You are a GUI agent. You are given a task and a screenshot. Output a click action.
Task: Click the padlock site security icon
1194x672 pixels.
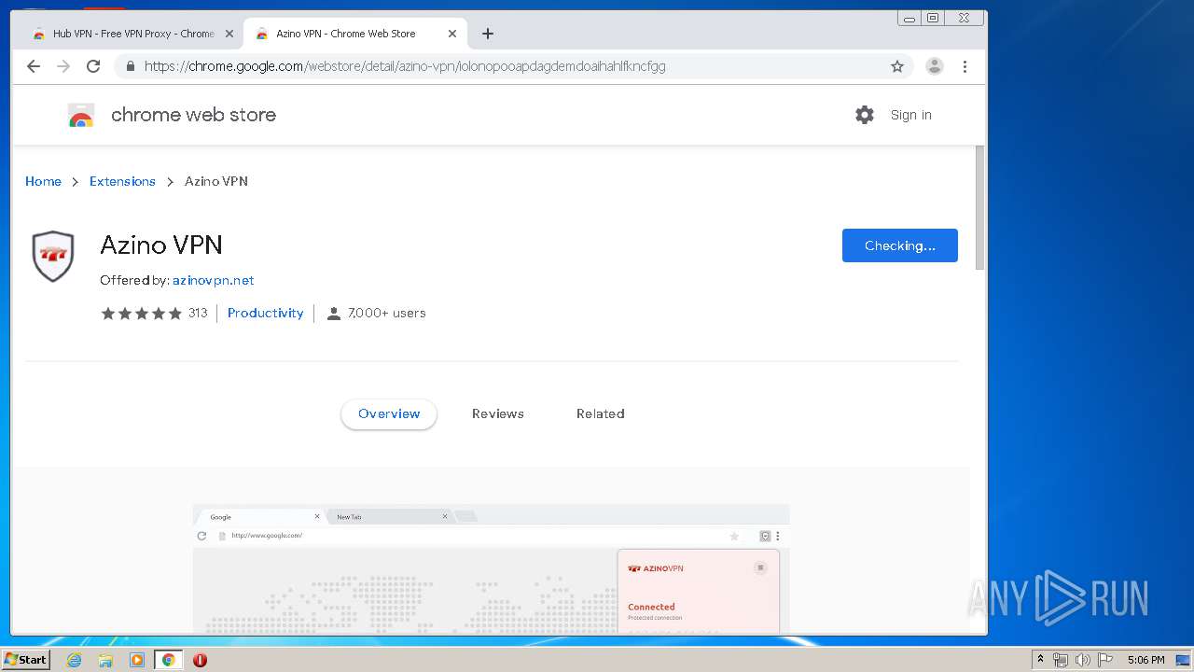[130, 66]
